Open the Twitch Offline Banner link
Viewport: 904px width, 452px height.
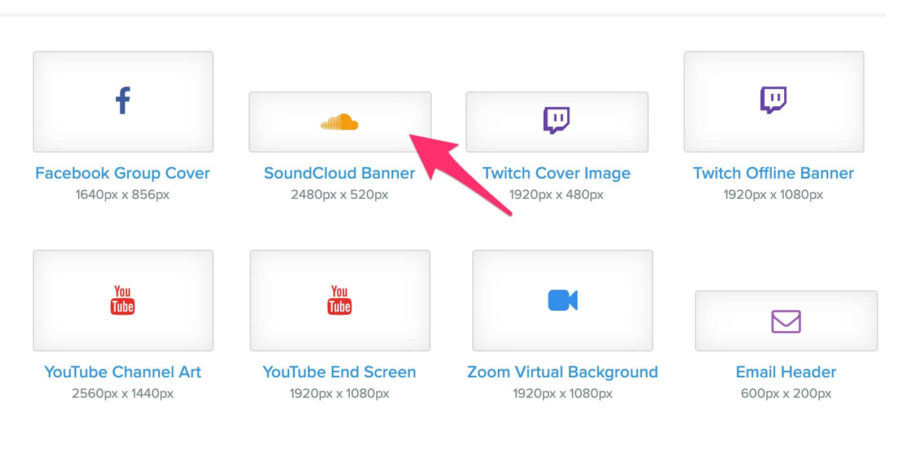tap(773, 173)
